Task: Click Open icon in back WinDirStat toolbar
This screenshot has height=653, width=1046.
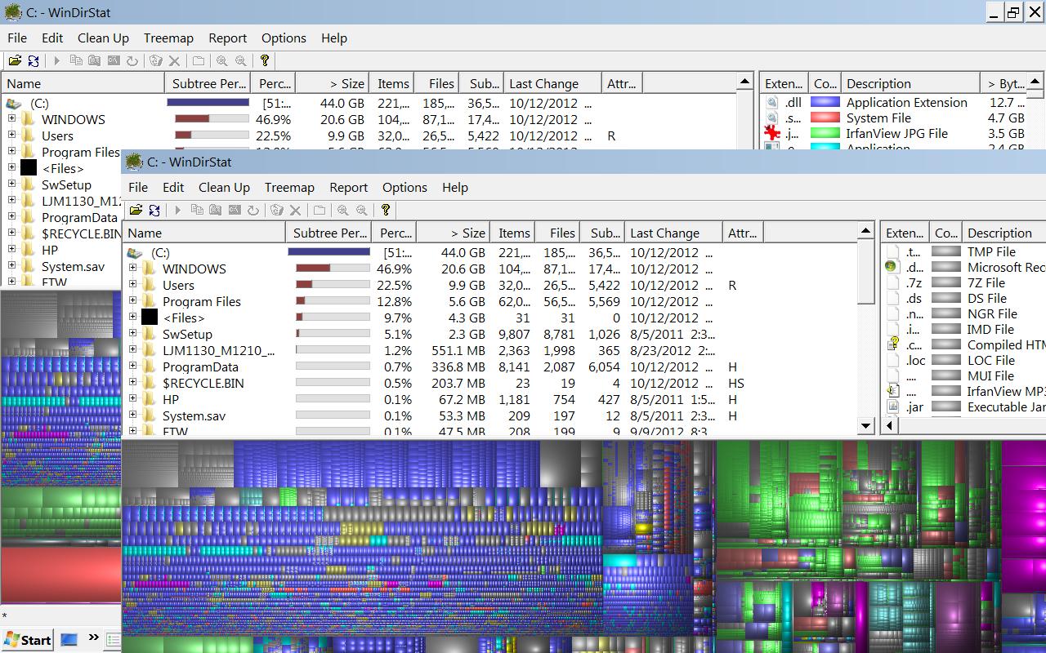Action: 16,60
